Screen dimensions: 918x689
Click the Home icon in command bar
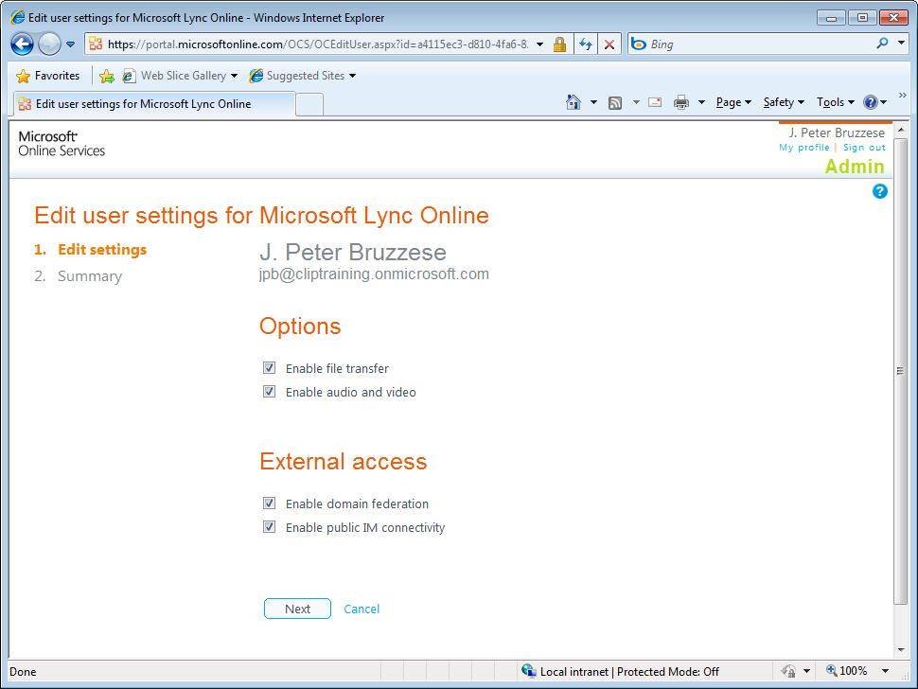click(x=574, y=102)
